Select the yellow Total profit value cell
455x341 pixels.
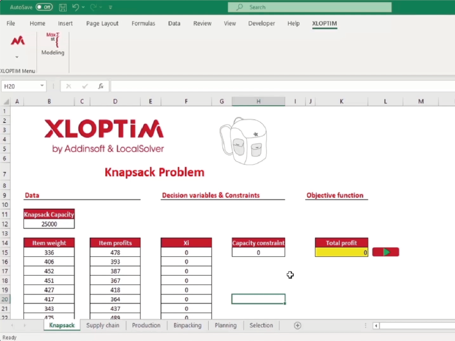(x=342, y=252)
